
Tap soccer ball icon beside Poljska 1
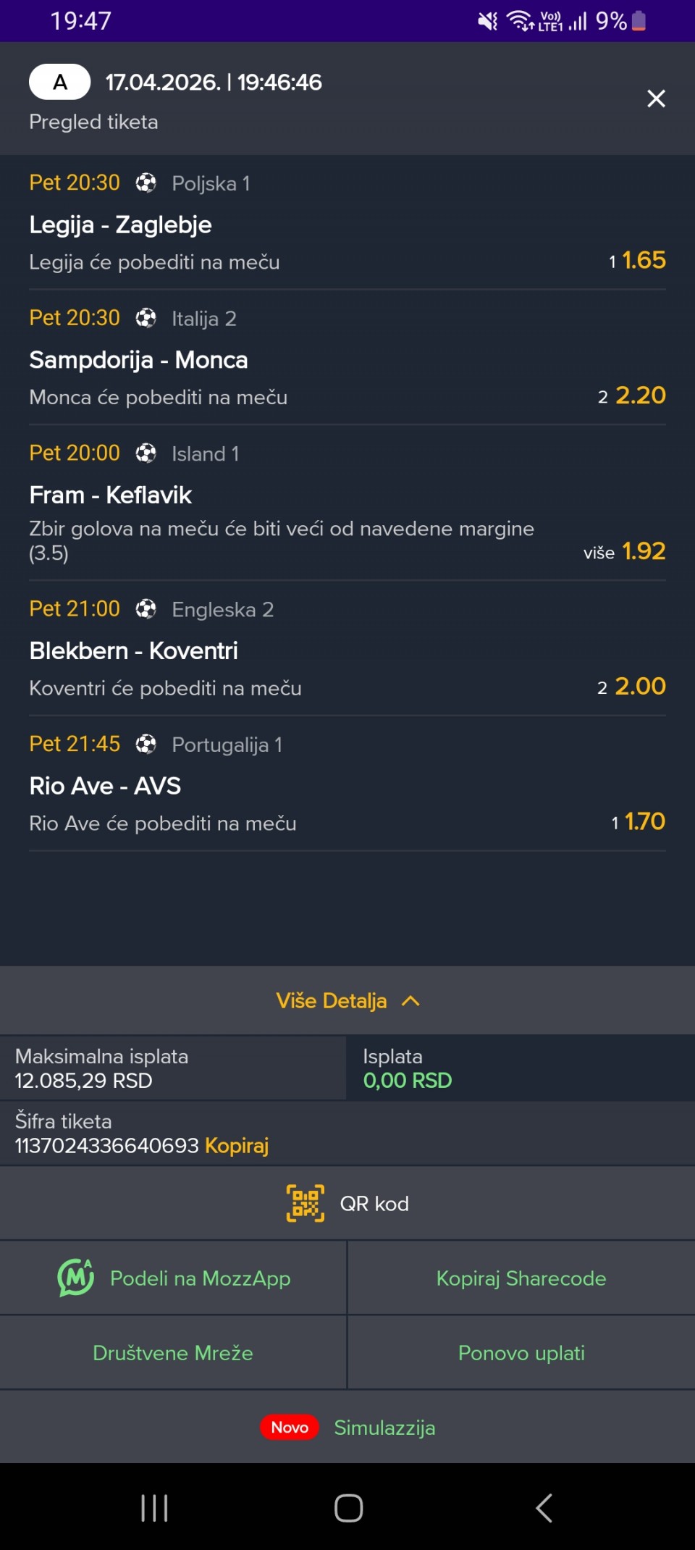click(x=146, y=183)
